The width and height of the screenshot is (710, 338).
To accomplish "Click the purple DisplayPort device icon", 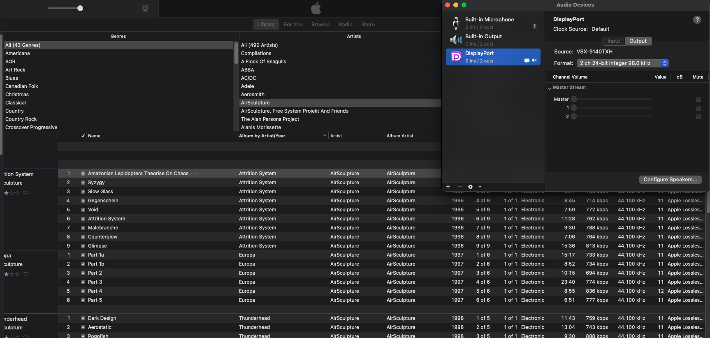I will pos(456,57).
